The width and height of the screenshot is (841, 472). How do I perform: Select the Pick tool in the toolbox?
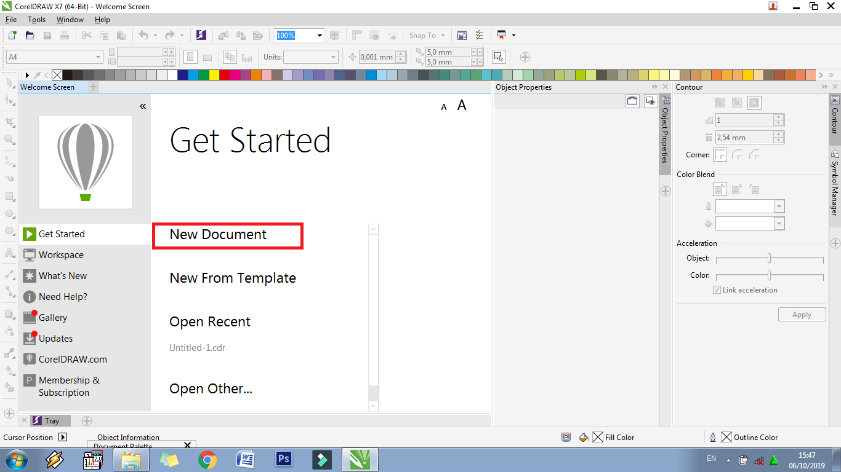(x=9, y=82)
